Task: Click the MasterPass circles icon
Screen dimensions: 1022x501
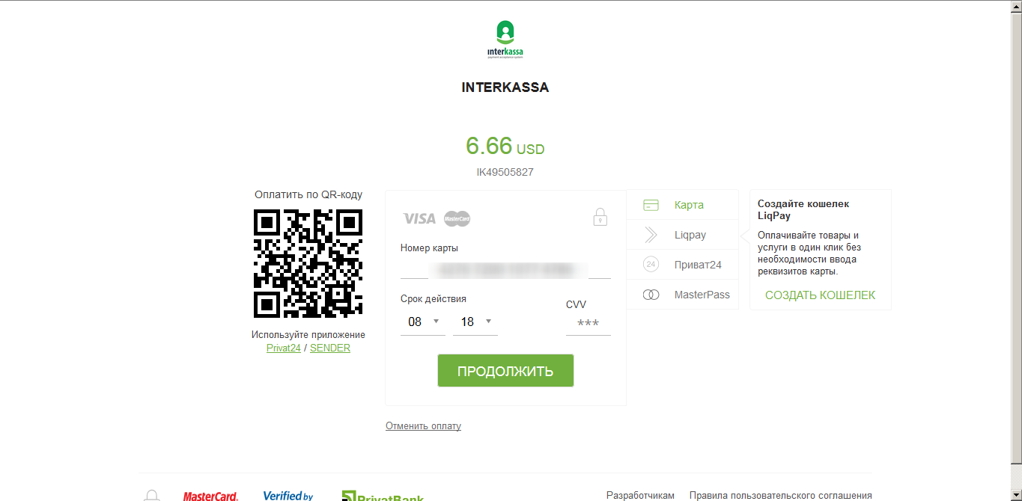Action: tap(651, 295)
